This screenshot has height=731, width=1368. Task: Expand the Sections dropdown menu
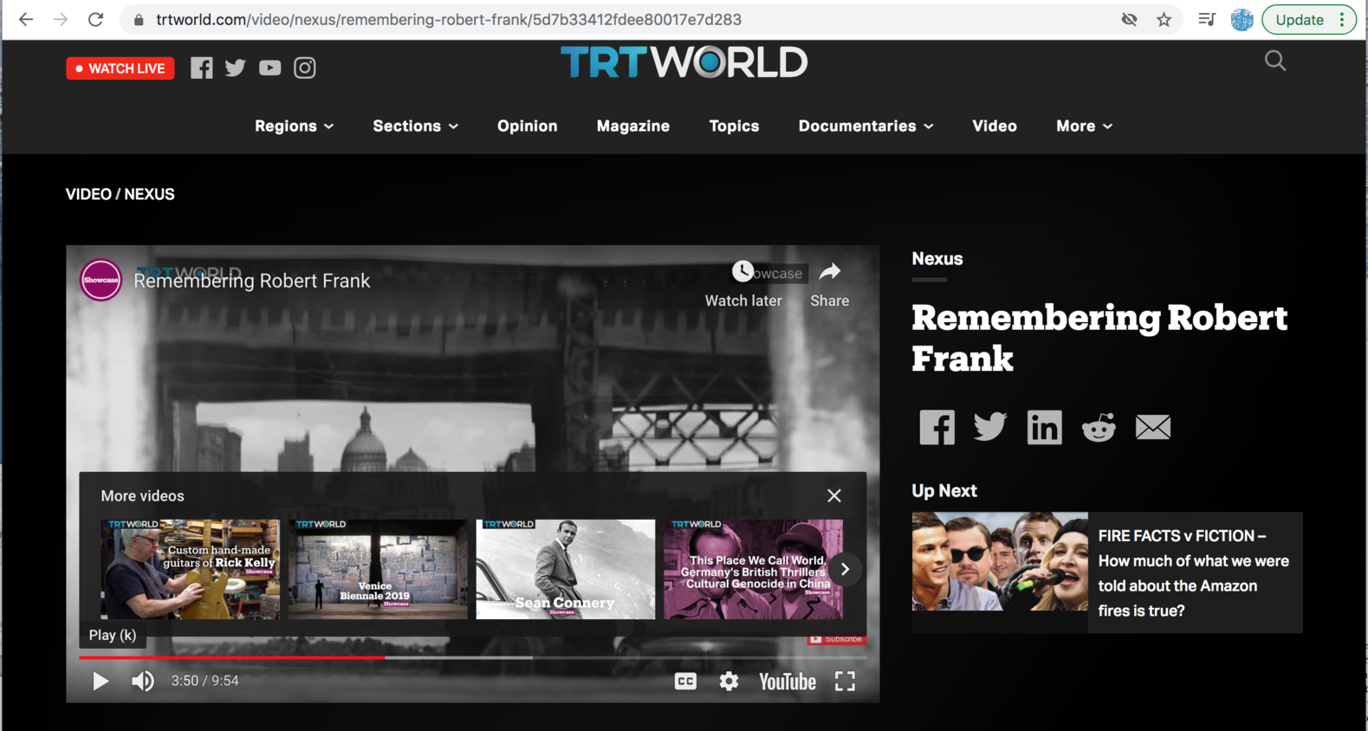pos(415,126)
